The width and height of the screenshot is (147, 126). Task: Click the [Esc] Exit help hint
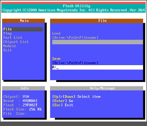click(63, 105)
